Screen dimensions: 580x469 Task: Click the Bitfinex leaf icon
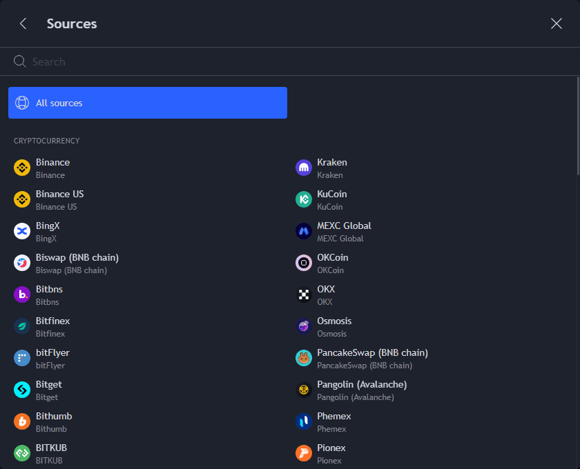[22, 326]
